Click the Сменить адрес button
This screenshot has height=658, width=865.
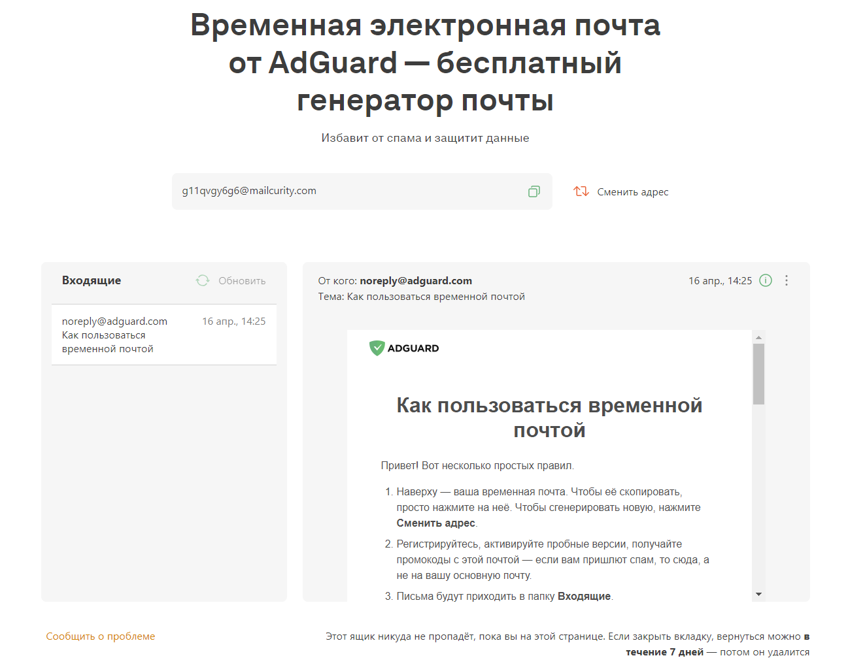[621, 191]
